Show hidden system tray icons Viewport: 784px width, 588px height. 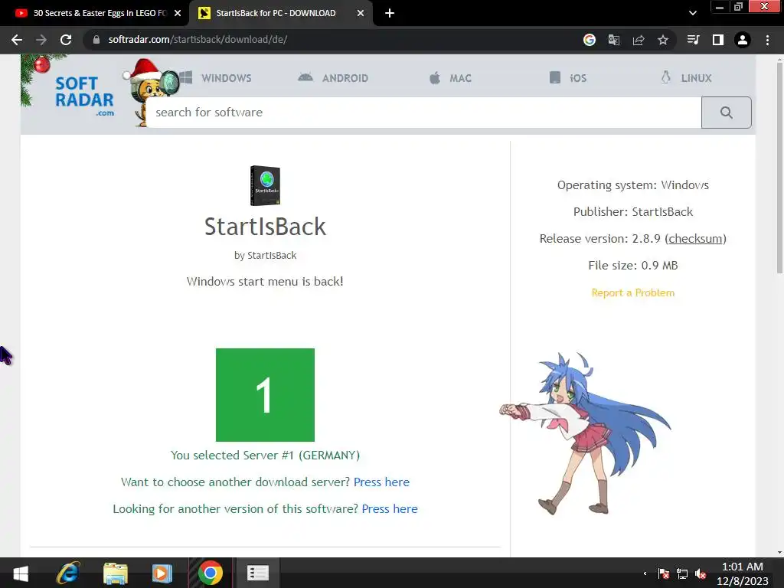pos(645,573)
